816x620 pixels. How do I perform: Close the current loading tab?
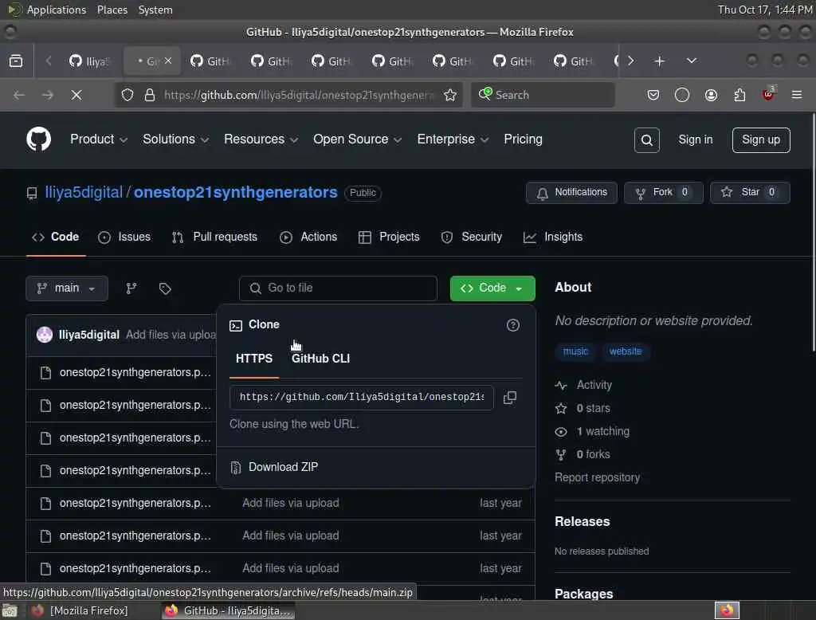[x=168, y=61]
